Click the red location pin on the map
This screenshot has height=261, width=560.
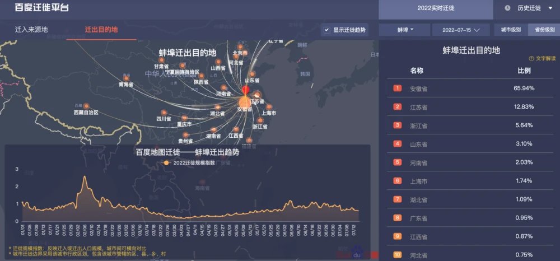pos(246,90)
